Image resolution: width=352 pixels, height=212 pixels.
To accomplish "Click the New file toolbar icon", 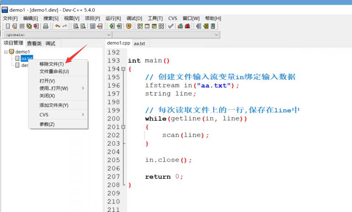I will tap(8, 26).
